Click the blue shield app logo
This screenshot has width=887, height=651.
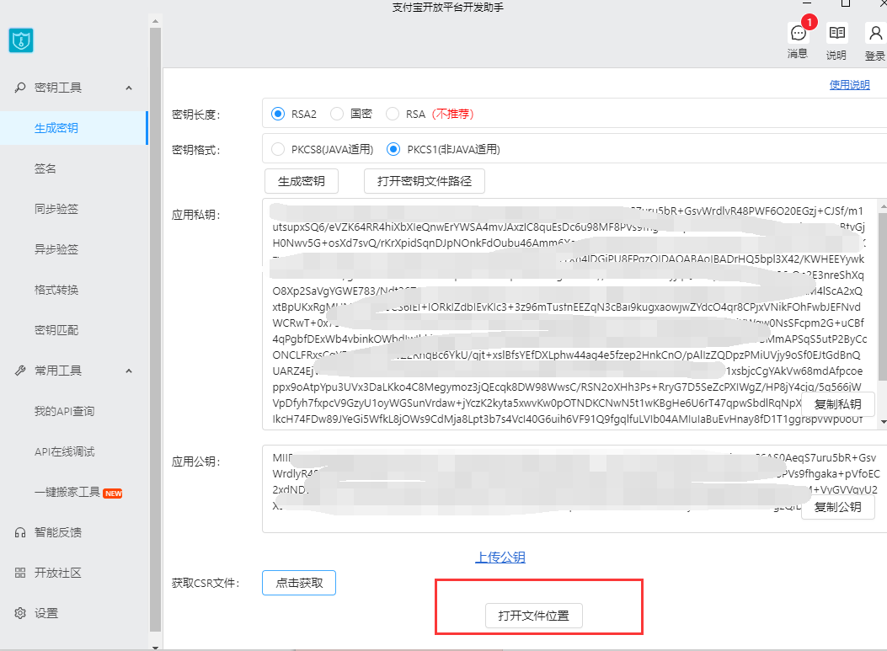[21, 40]
